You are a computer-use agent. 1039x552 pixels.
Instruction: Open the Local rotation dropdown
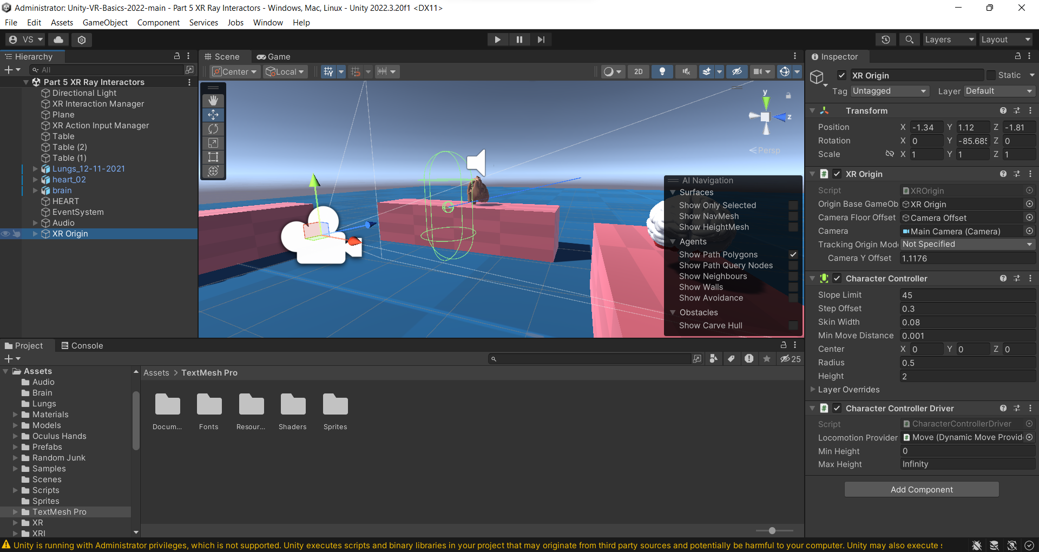coord(285,71)
